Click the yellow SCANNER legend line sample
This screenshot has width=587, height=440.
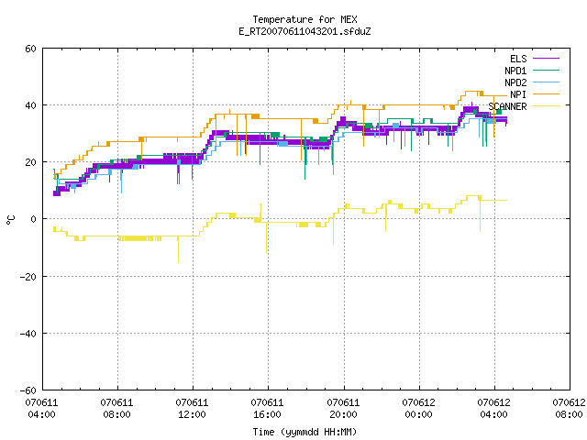(x=547, y=106)
